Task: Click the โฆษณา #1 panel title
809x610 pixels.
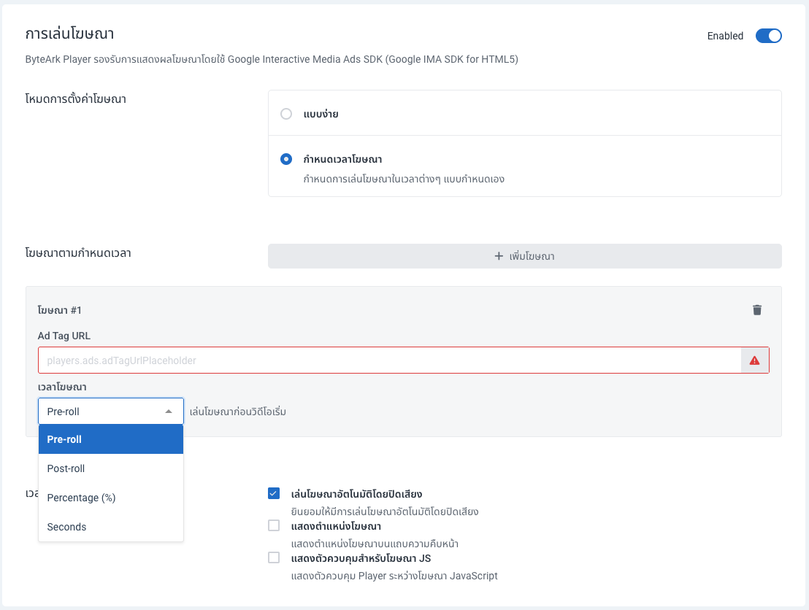Action: (60, 310)
